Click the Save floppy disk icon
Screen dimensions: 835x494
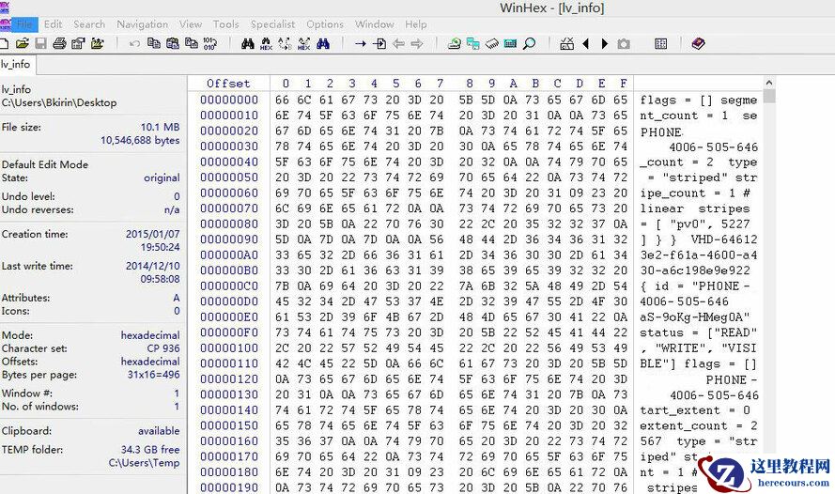click(x=41, y=43)
